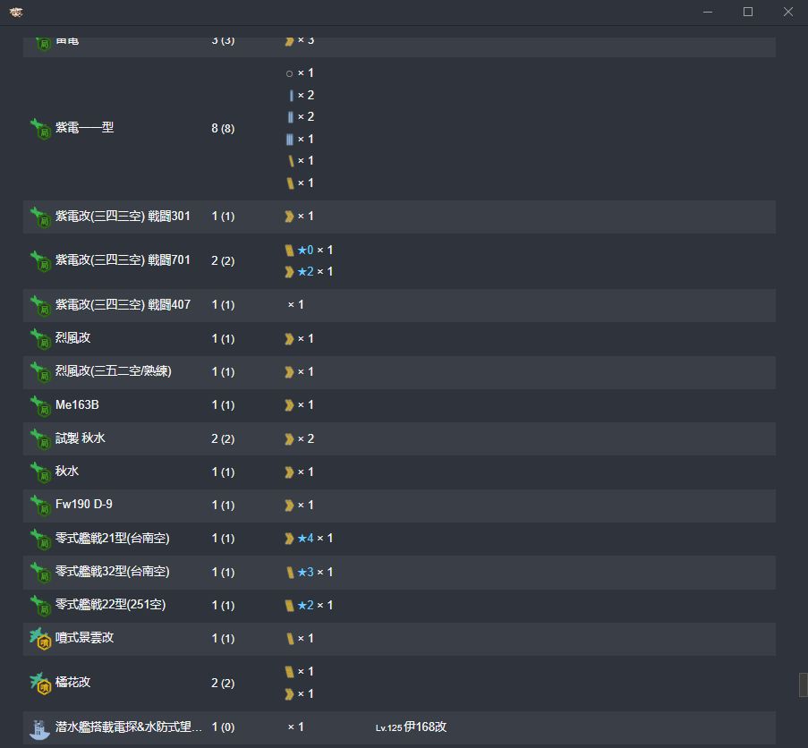The height and width of the screenshot is (748, 808).
Task: Click the ★3 improvement level
Action: [x=306, y=573]
